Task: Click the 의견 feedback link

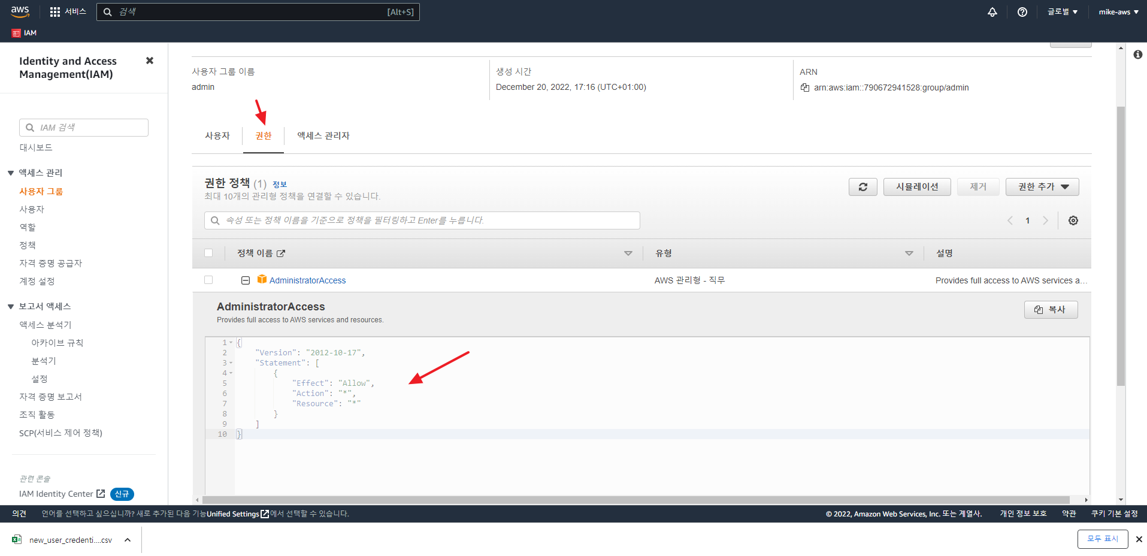Action: 19,513
